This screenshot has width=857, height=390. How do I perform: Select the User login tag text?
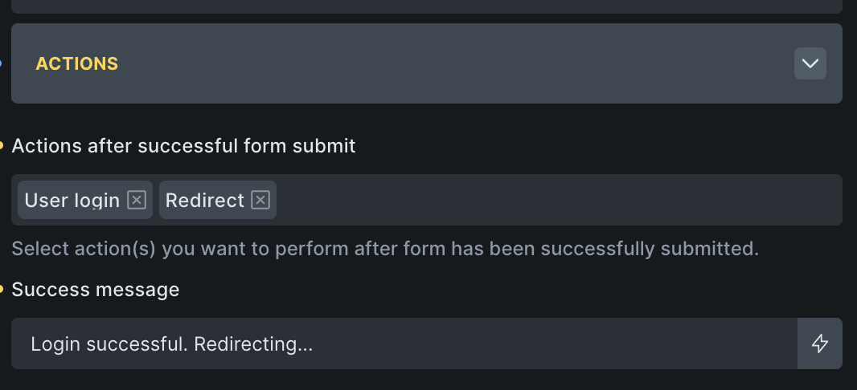point(72,200)
